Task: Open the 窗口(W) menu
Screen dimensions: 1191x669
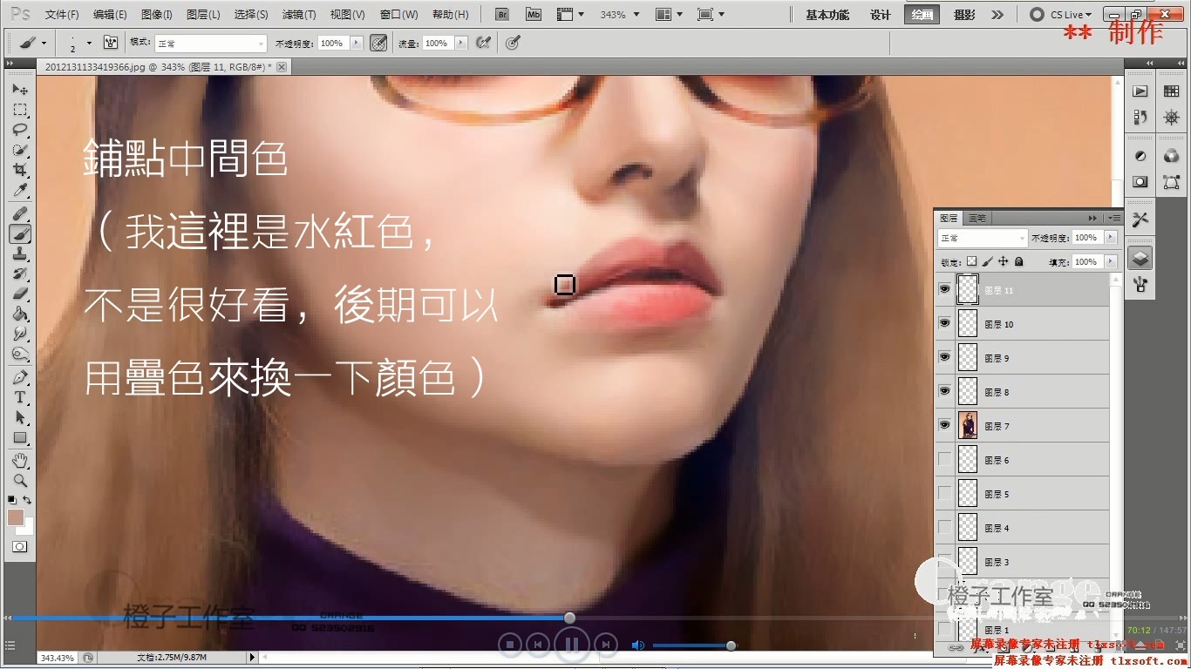Action: 399,15
